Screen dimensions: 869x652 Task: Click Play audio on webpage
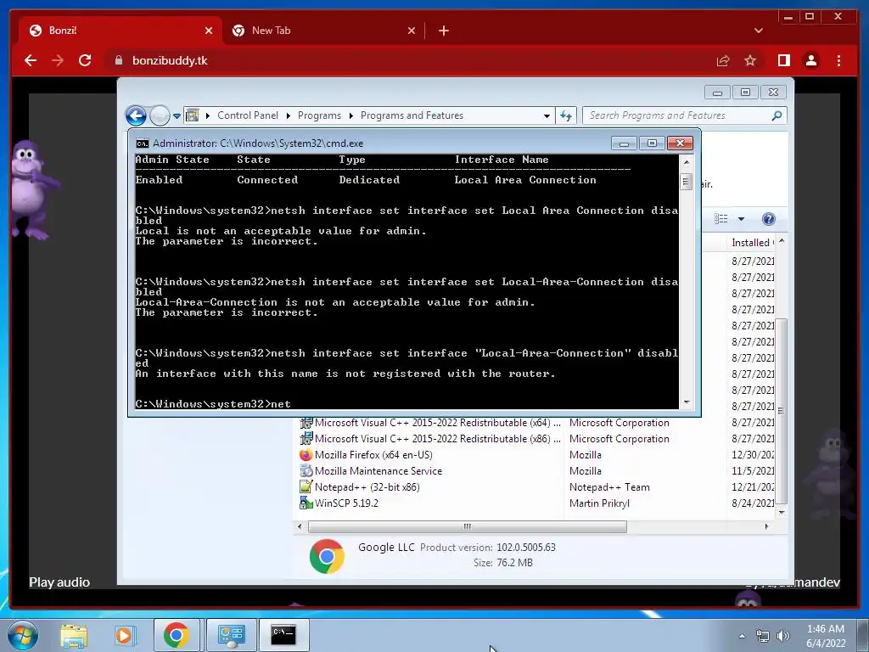pos(59,582)
